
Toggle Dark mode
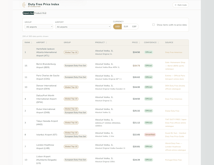tap(180, 5)
